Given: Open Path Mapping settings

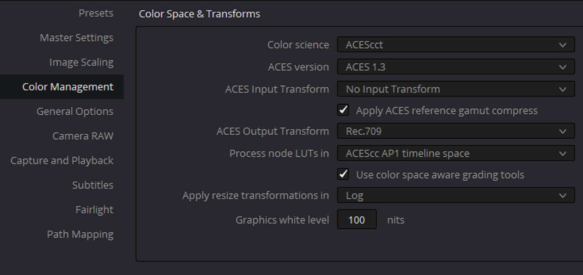Looking at the screenshot, I should pyautogui.click(x=80, y=234).
